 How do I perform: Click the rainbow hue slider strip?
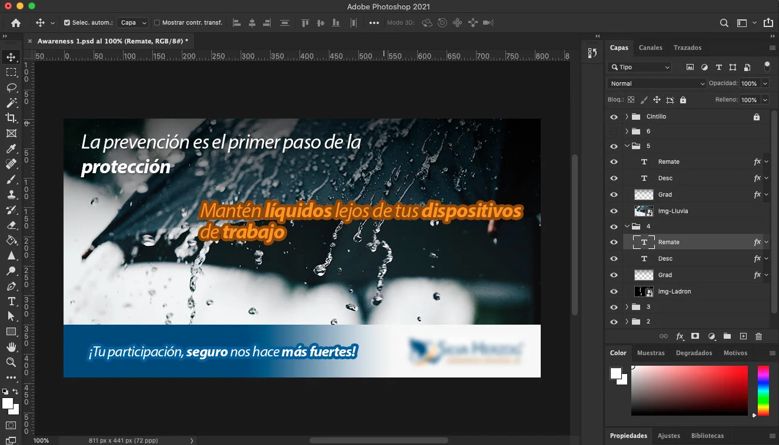click(x=763, y=390)
